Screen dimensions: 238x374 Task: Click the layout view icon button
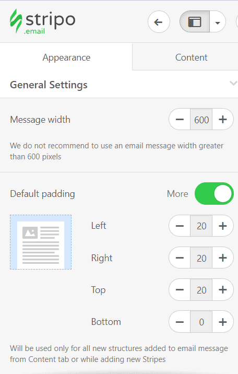click(195, 22)
